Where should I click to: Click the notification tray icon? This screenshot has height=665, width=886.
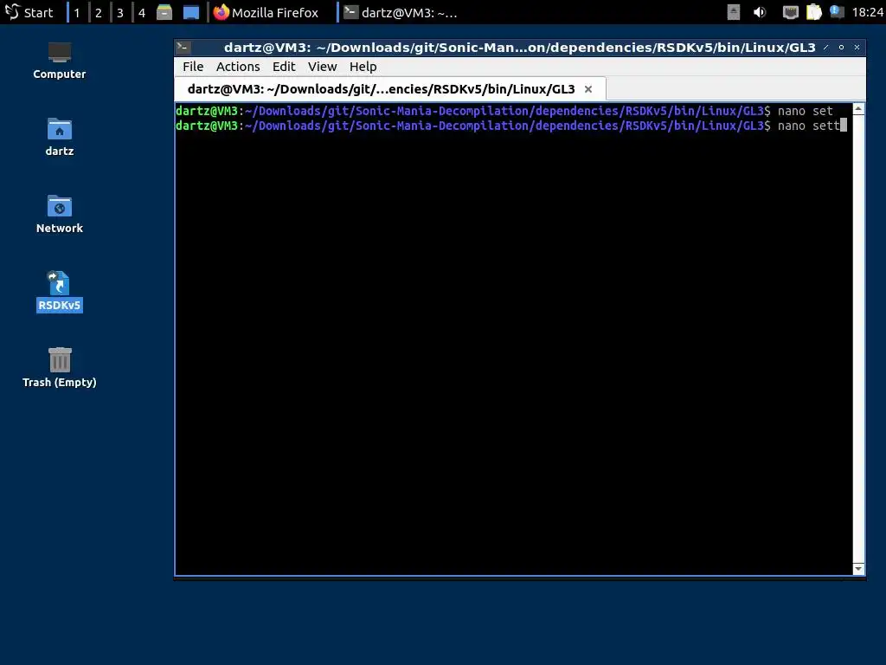point(837,12)
